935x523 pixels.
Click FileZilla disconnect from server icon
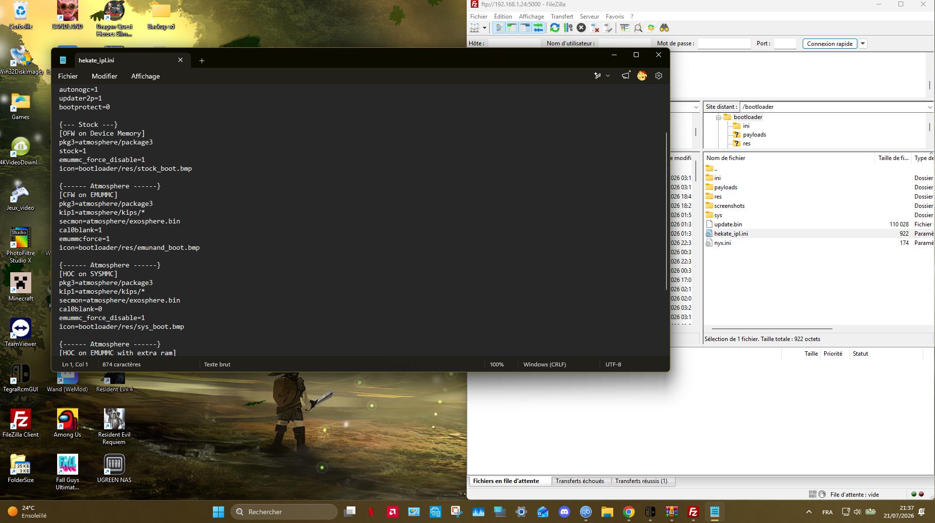pyautogui.click(x=594, y=28)
